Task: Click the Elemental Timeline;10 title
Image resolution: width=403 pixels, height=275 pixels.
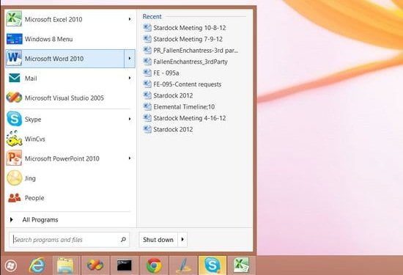Action: (184, 107)
